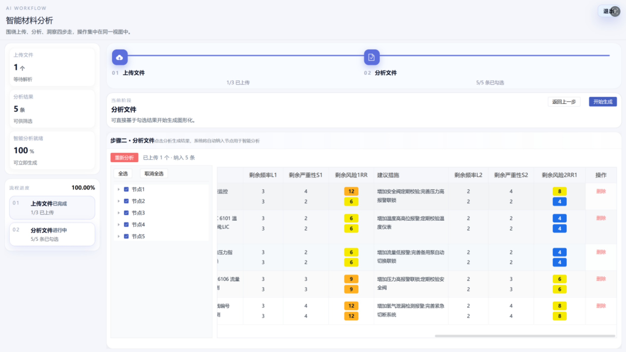This screenshot has height=352, width=626.
Task: Click the orange 12 badge in 监控 row
Action: coord(351,191)
